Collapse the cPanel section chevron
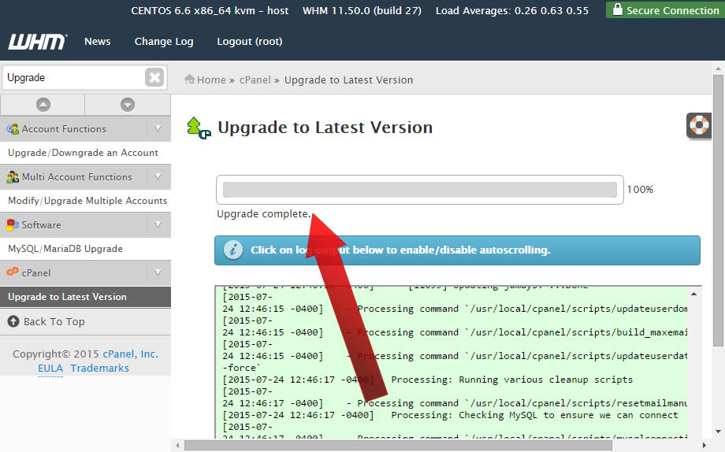Screen dimensions: 725x452 [x=158, y=272]
